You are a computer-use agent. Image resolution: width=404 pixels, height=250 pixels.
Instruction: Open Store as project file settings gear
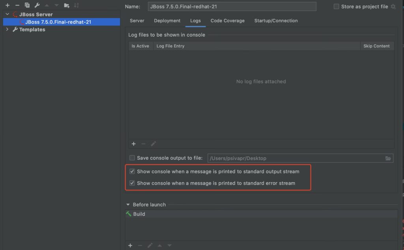(x=393, y=7)
